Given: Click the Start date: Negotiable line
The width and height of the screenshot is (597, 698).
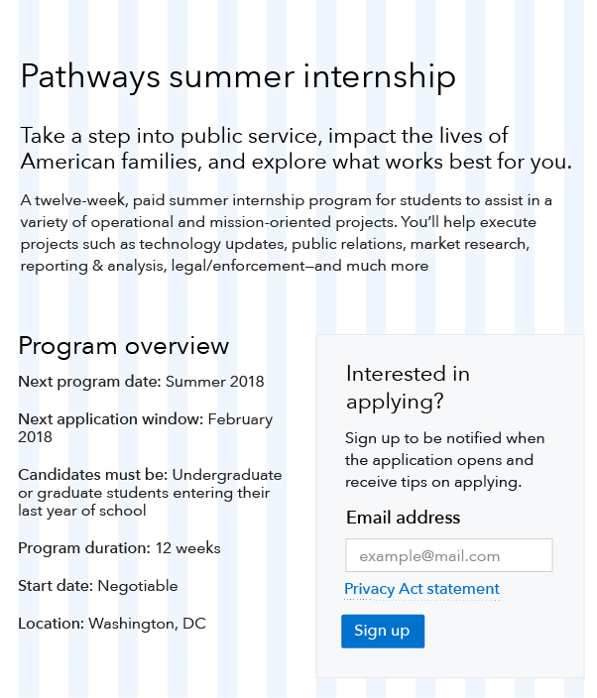Looking at the screenshot, I should click(x=98, y=586).
